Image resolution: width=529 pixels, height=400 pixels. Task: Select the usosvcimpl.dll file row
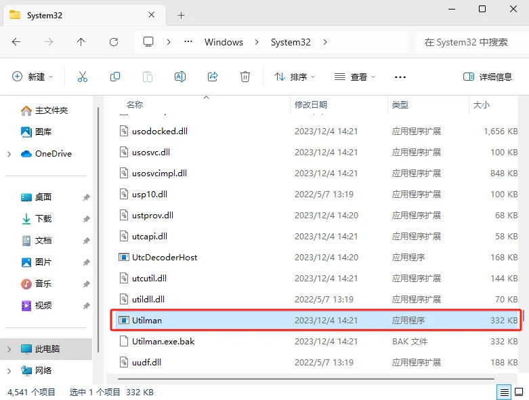(x=316, y=173)
